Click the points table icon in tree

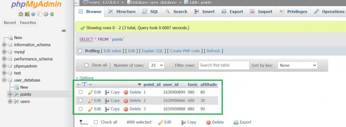click(16, 94)
